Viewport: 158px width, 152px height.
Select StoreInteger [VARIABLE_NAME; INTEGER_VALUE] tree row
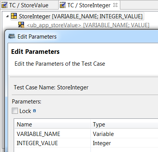[x=77, y=16]
